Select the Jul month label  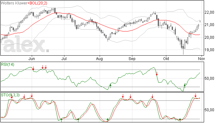coord(64,58)
